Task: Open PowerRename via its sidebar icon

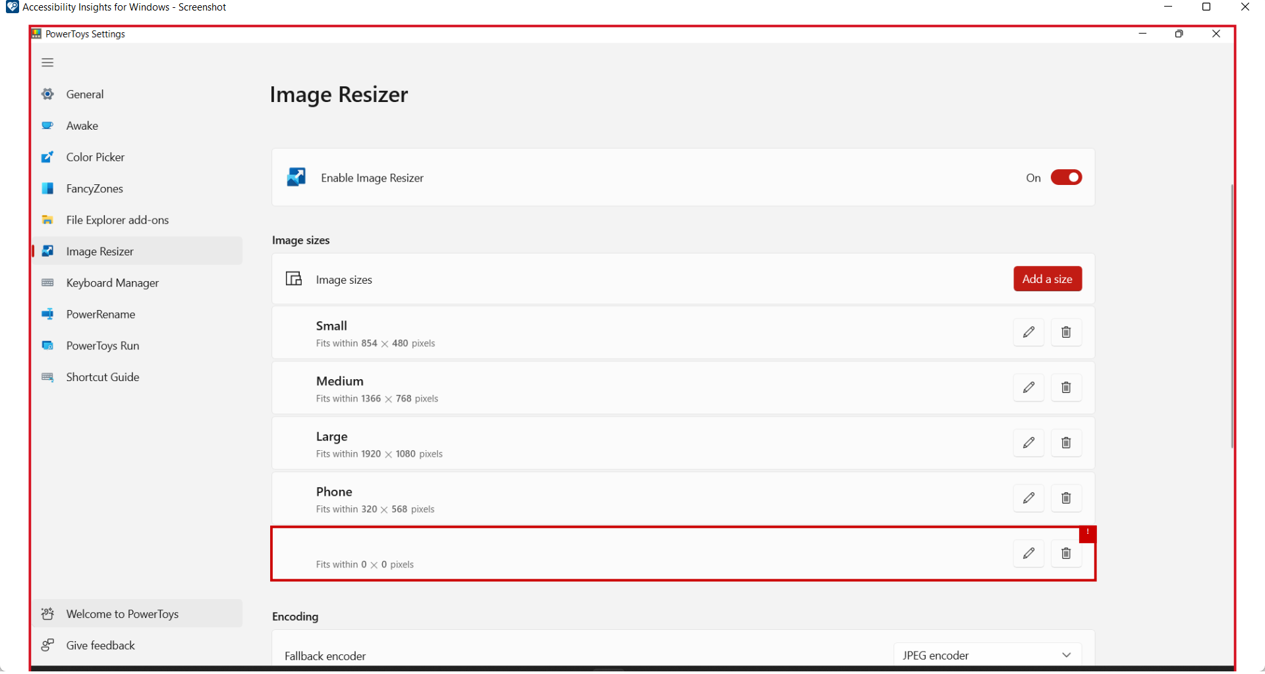Action: 47,314
